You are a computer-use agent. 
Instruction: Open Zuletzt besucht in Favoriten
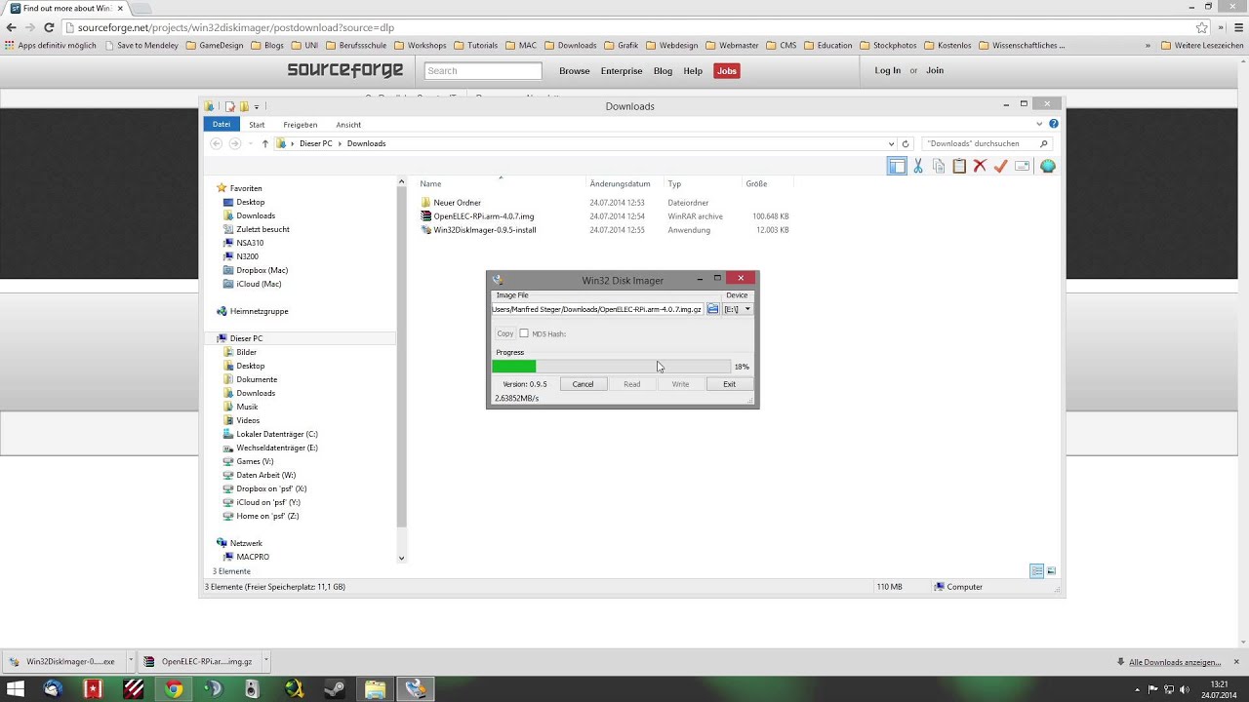tap(262, 229)
